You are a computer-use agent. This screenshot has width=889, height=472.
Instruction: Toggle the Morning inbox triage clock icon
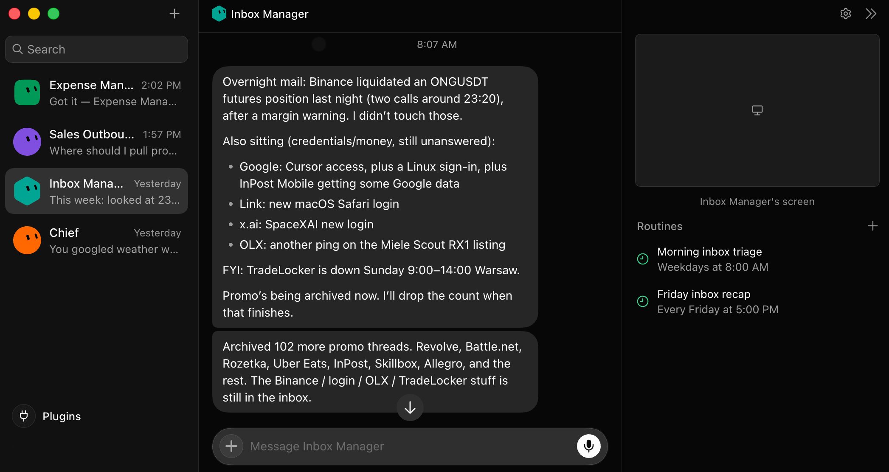pos(643,258)
